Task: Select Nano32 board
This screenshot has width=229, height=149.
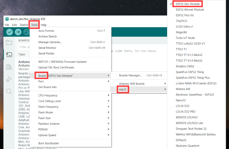Action: pos(196,101)
